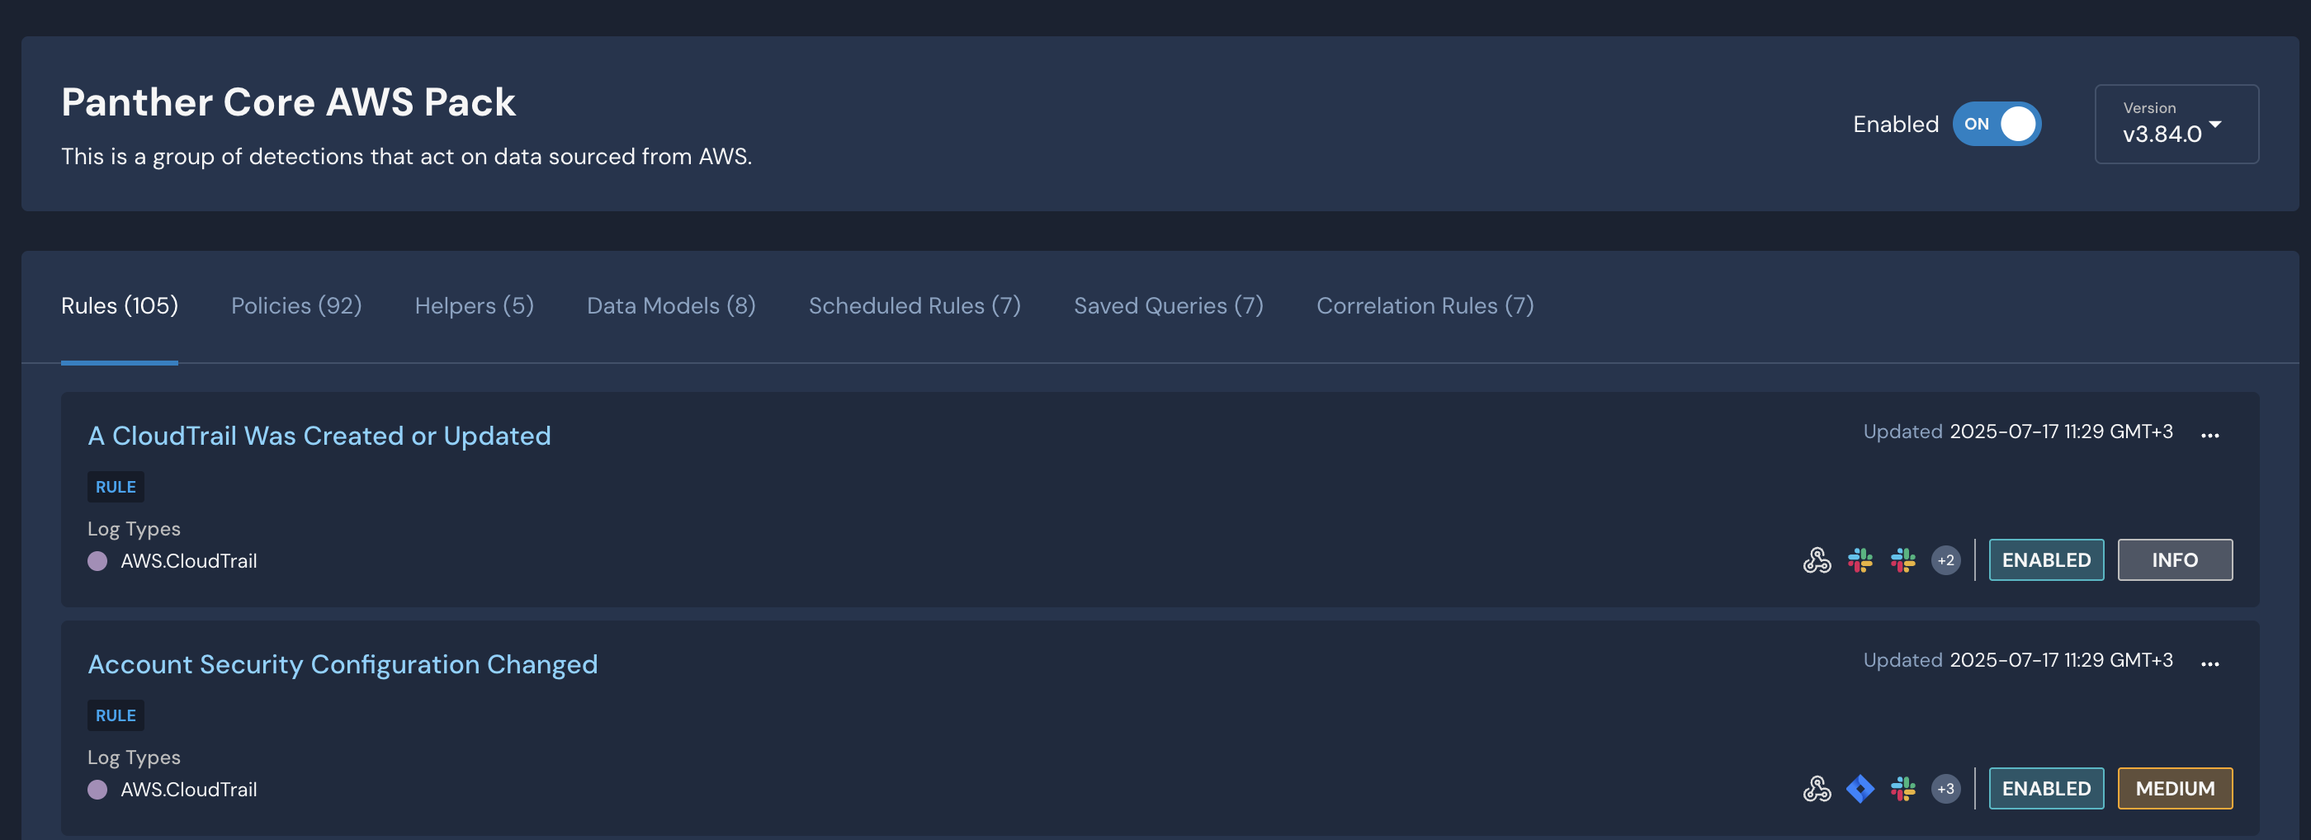Open the overflow menu on Account Security rule

coord(2209,663)
